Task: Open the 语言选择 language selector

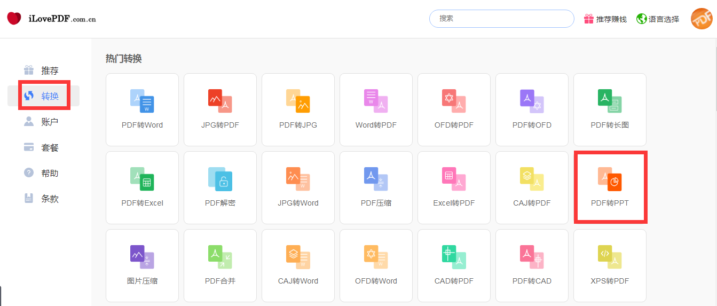Action: 658,19
